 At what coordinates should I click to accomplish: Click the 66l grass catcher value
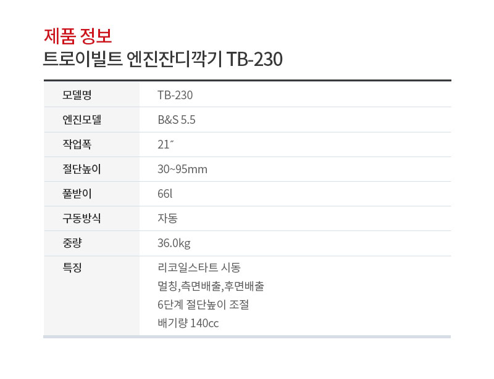165,194
